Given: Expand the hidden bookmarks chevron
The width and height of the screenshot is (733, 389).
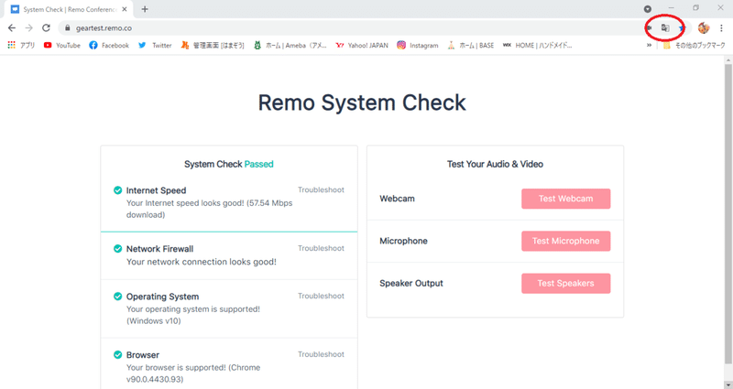Looking at the screenshot, I should (x=650, y=45).
